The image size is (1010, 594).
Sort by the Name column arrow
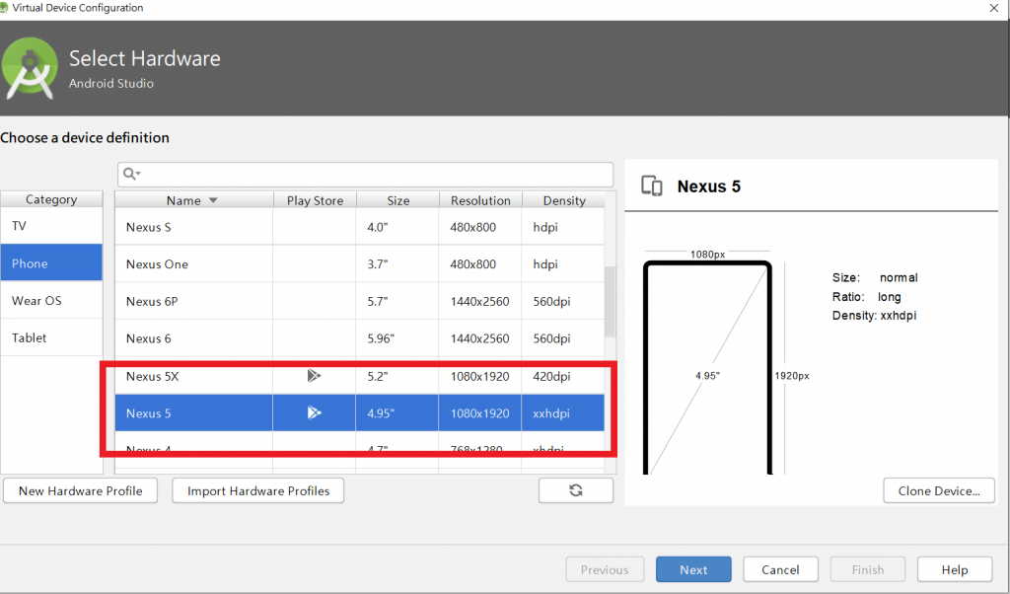pyautogui.click(x=213, y=200)
